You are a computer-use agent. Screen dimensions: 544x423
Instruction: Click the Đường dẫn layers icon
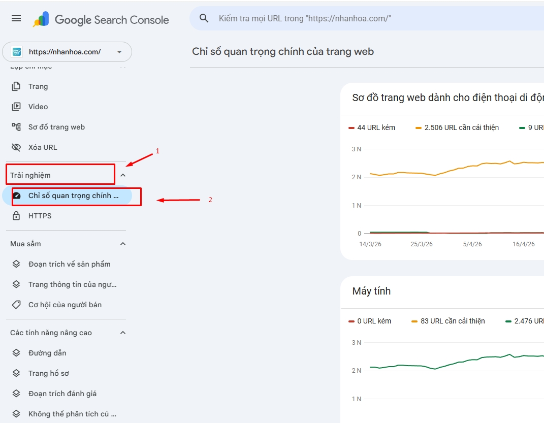[16, 353]
